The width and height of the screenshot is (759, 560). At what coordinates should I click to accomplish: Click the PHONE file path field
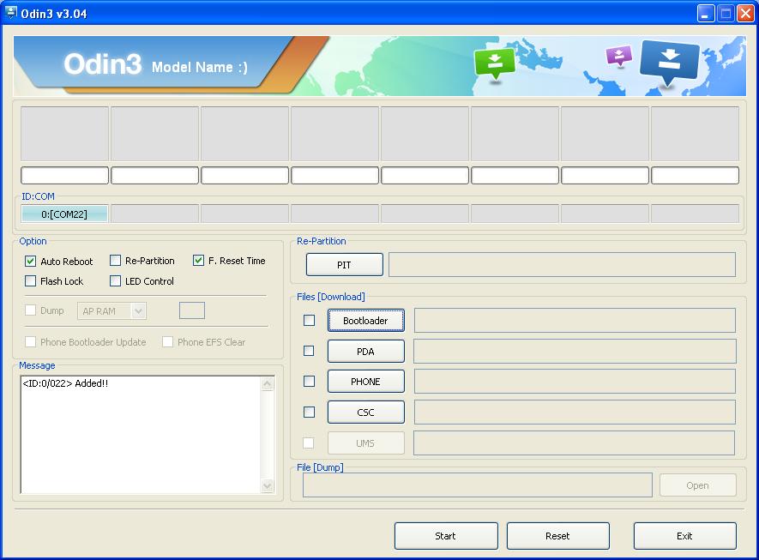(x=575, y=382)
